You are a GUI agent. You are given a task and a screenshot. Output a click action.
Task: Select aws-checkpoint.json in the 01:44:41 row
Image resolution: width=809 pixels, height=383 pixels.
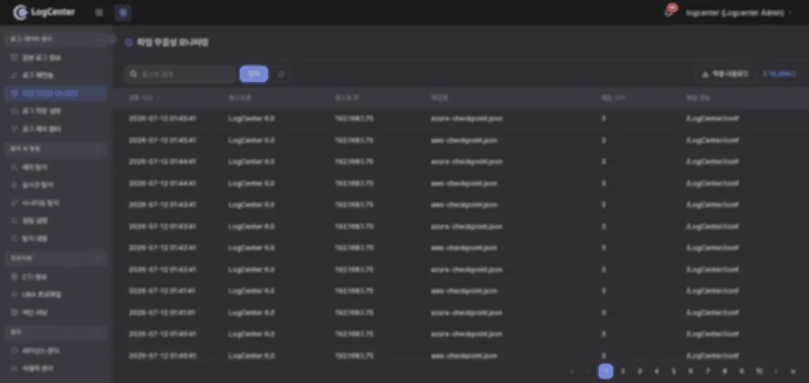point(464,183)
